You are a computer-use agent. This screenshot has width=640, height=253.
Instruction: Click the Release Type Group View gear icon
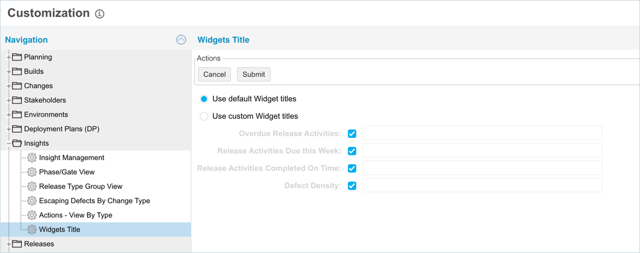click(32, 186)
